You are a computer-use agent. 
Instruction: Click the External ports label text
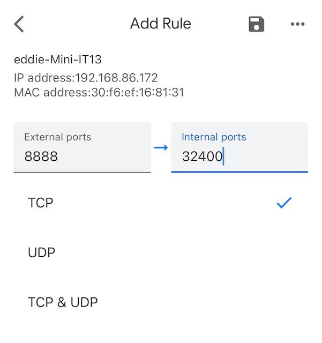[x=58, y=137]
